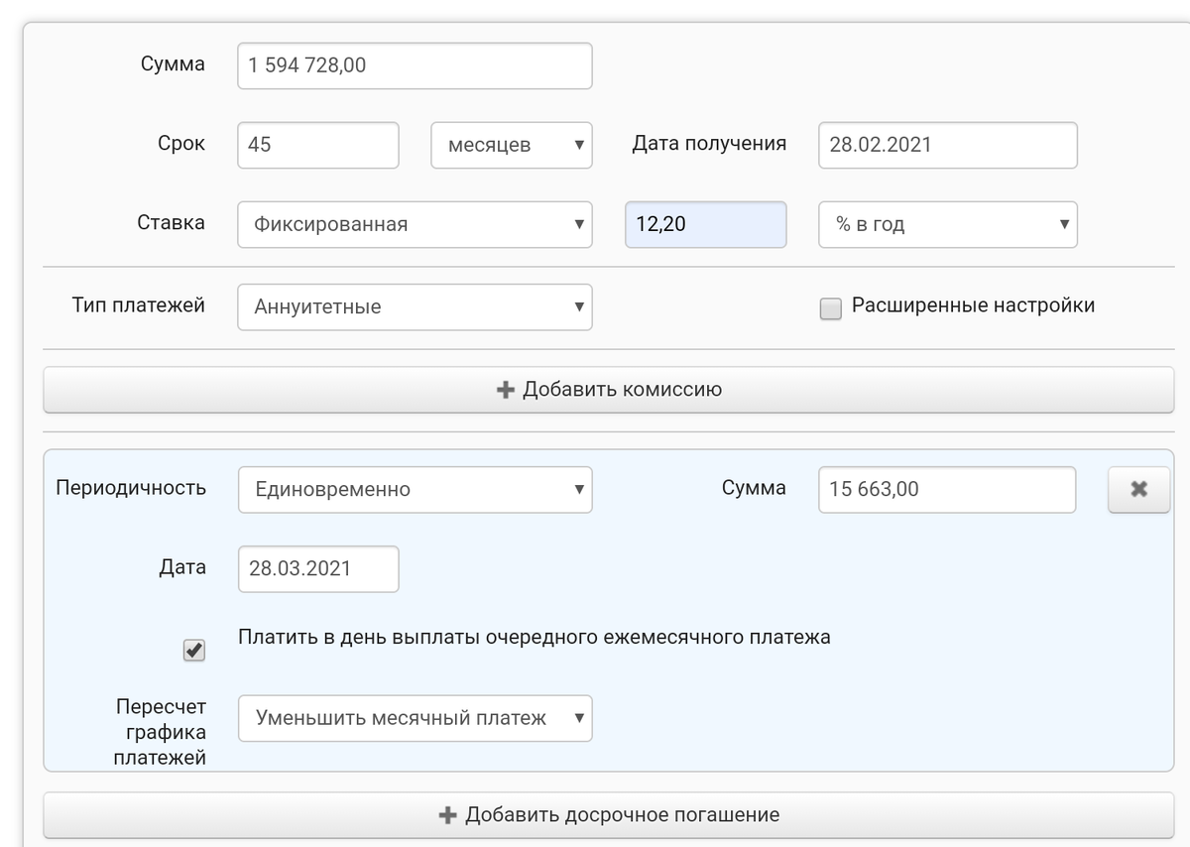Click the plus icon beside Добавить комиссию
The height and width of the screenshot is (847, 1190).
coord(505,390)
